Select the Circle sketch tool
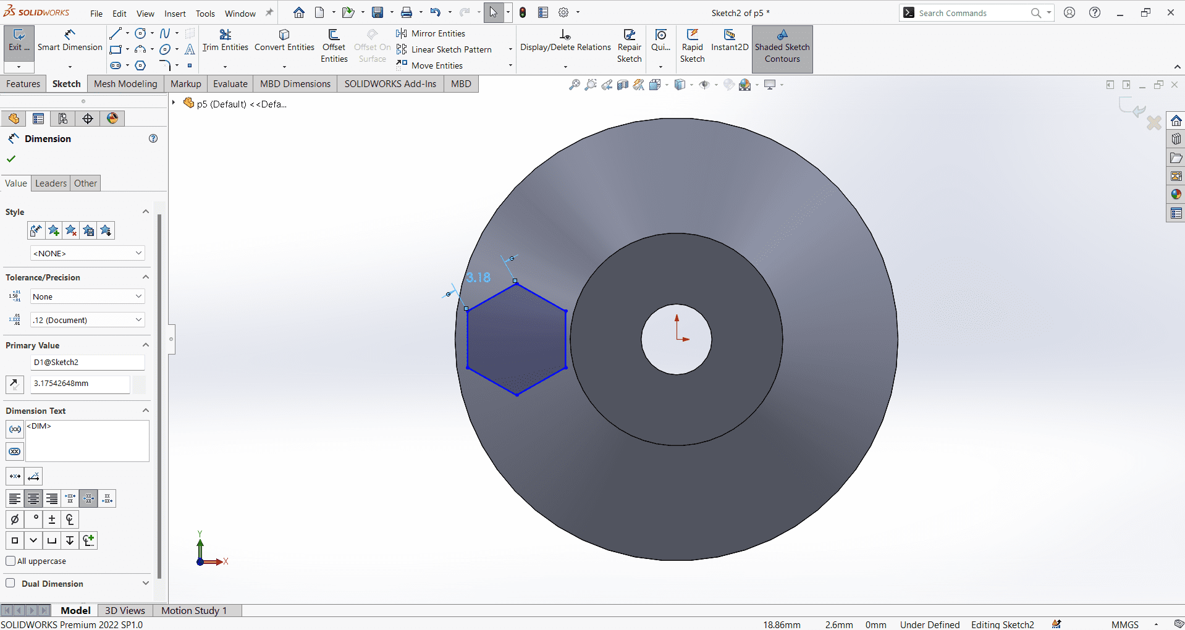The height and width of the screenshot is (630, 1185). (x=141, y=33)
